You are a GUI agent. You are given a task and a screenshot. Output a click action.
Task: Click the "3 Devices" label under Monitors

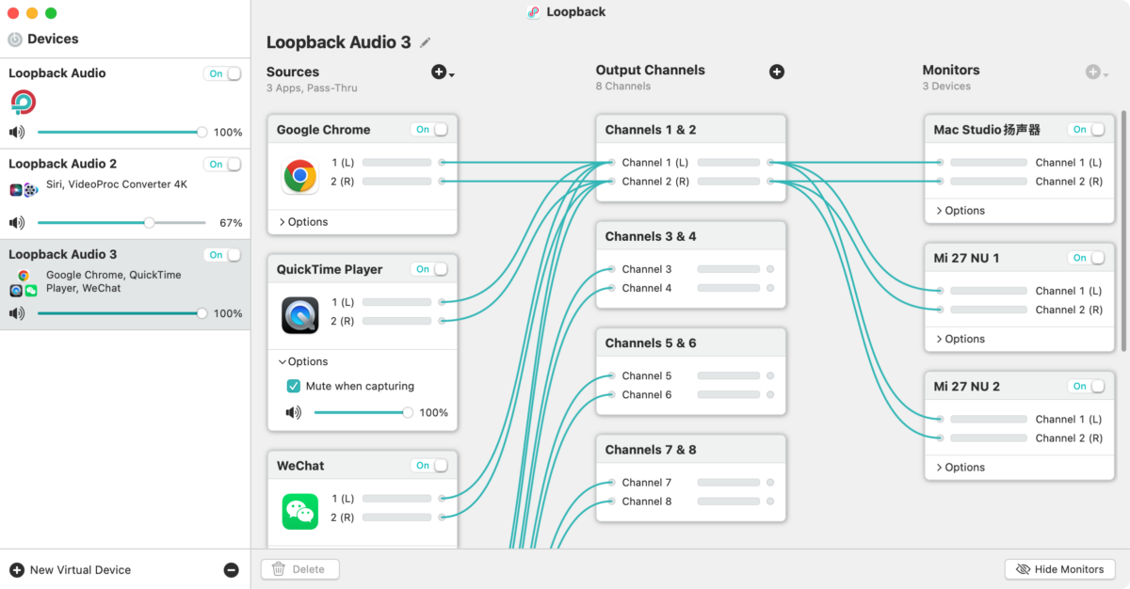(946, 87)
